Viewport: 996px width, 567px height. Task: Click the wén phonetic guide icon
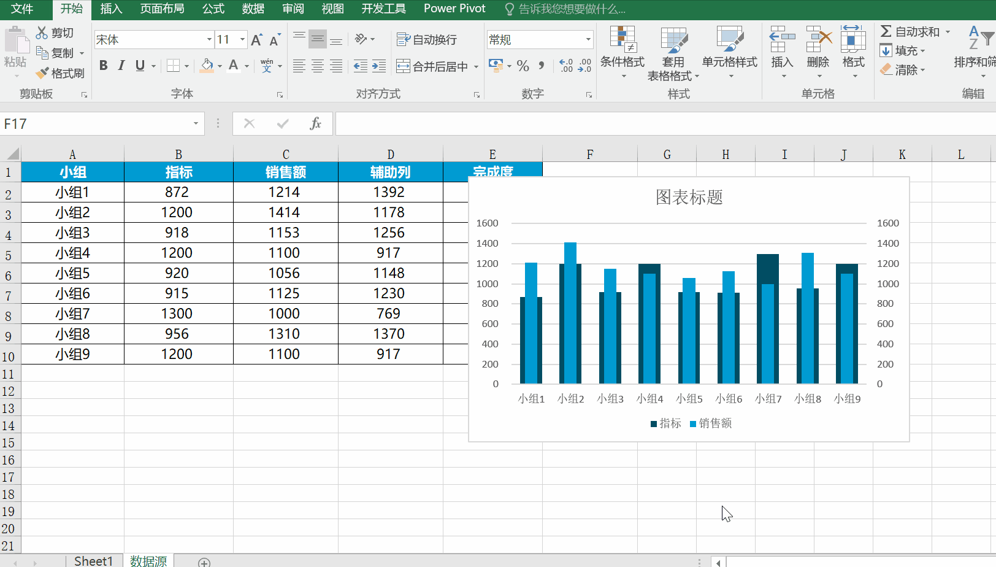point(267,66)
